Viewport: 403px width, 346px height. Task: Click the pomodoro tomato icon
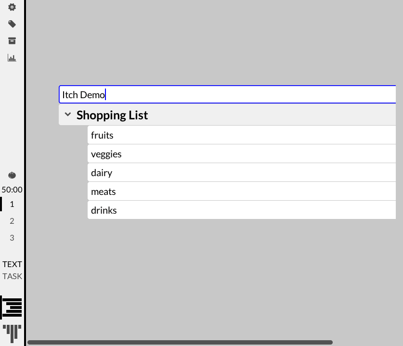12,175
